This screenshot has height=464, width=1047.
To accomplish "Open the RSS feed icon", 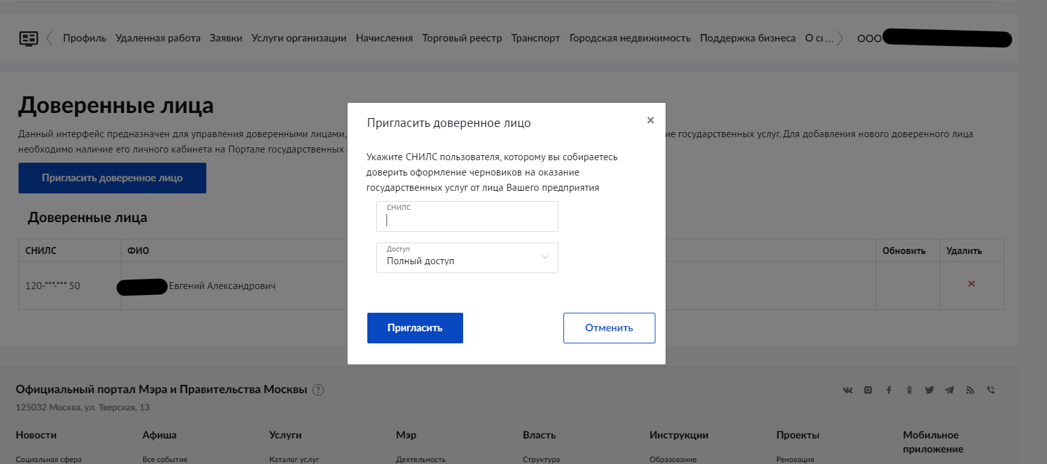I will pos(970,390).
